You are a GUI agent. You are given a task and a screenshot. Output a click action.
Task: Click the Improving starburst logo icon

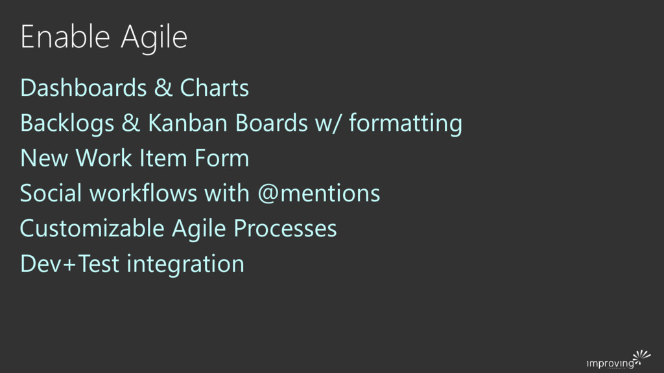(x=641, y=356)
